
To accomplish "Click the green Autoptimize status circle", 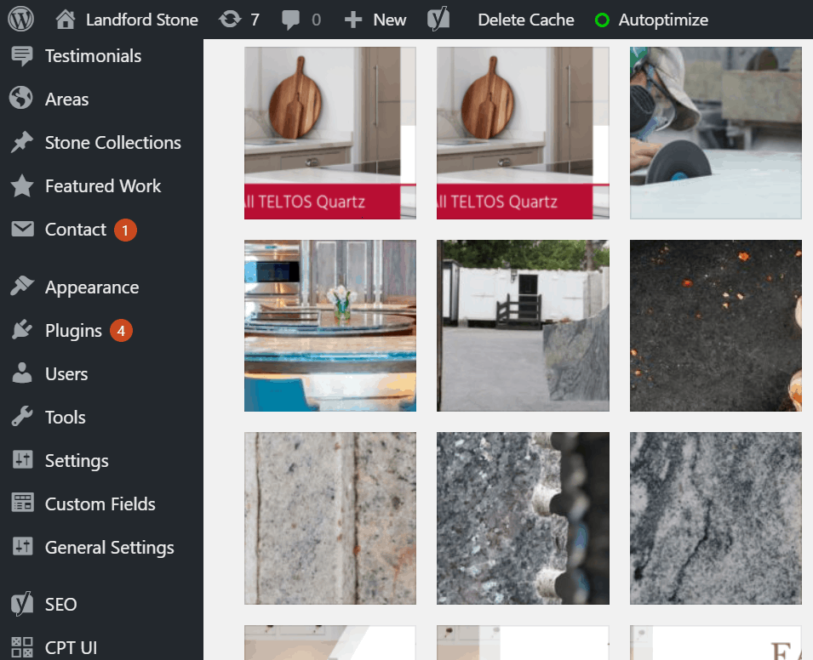I will 602,20.
